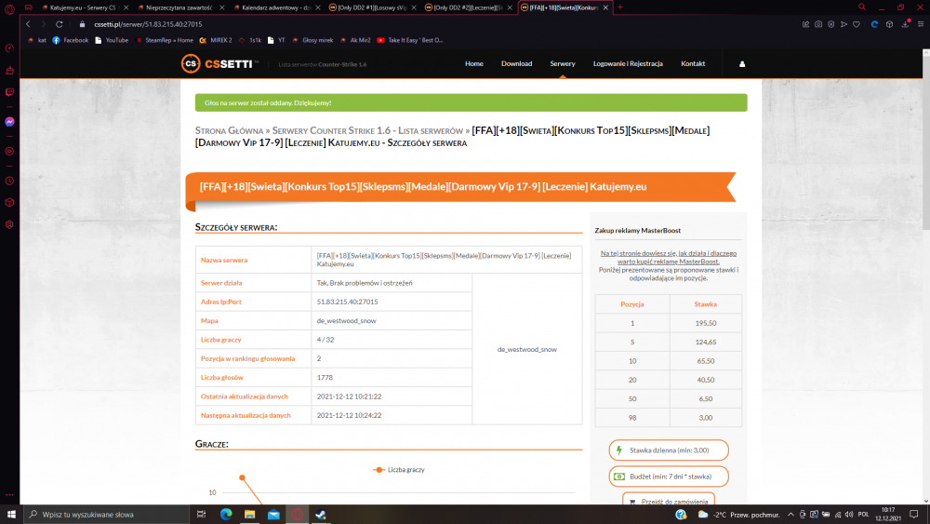Open Settings gear icon in sidebar
The image size is (930, 524).
[x=9, y=225]
